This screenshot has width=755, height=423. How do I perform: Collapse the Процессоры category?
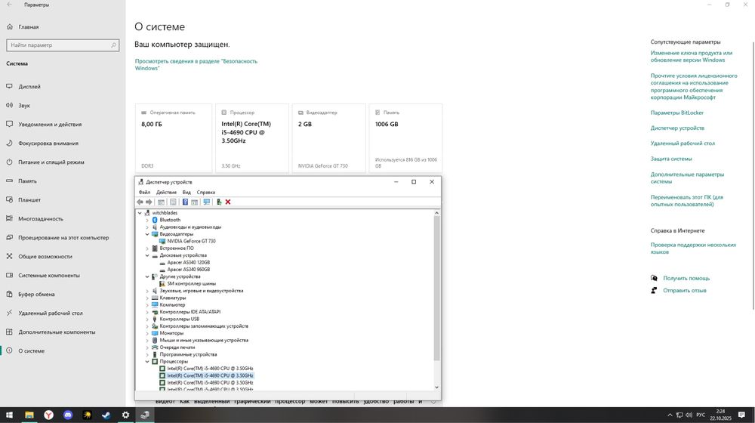pos(147,361)
